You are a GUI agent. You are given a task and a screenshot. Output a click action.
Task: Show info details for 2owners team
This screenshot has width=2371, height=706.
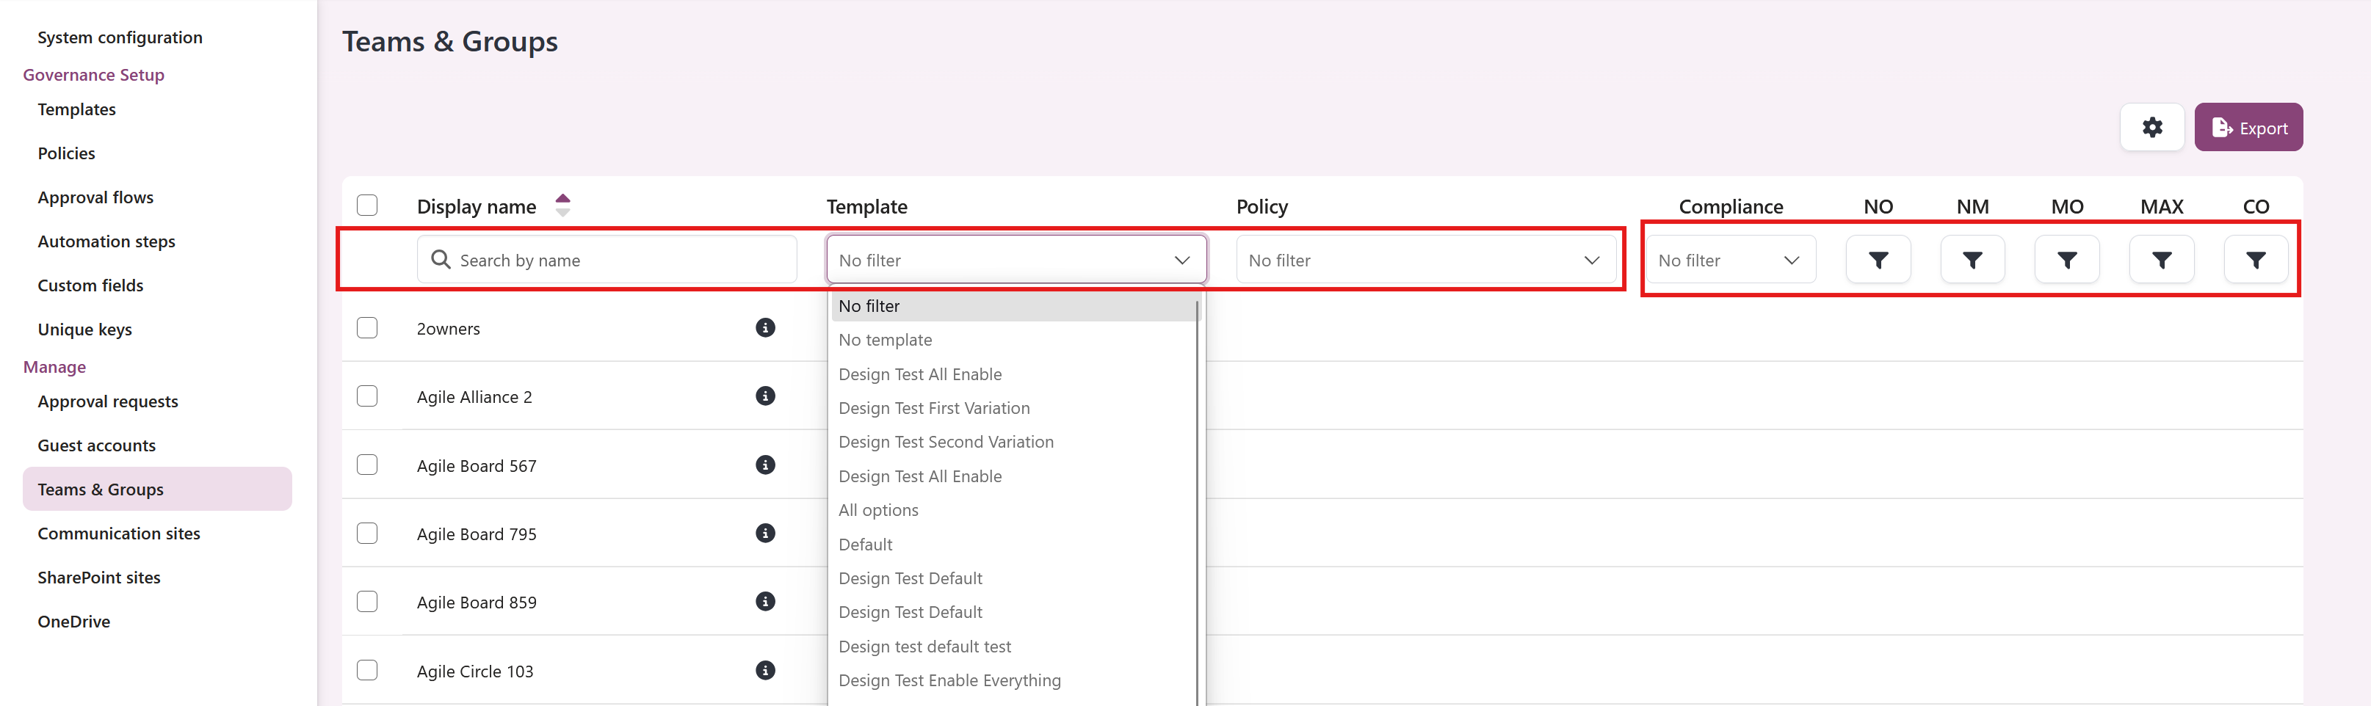click(765, 327)
